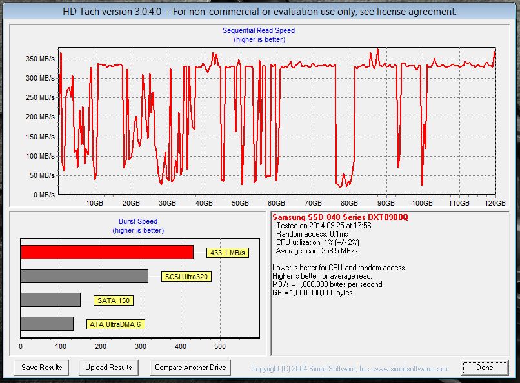Viewport: 520px width, 383px height.
Task: Select the "60GB" position label
Action: (276, 203)
